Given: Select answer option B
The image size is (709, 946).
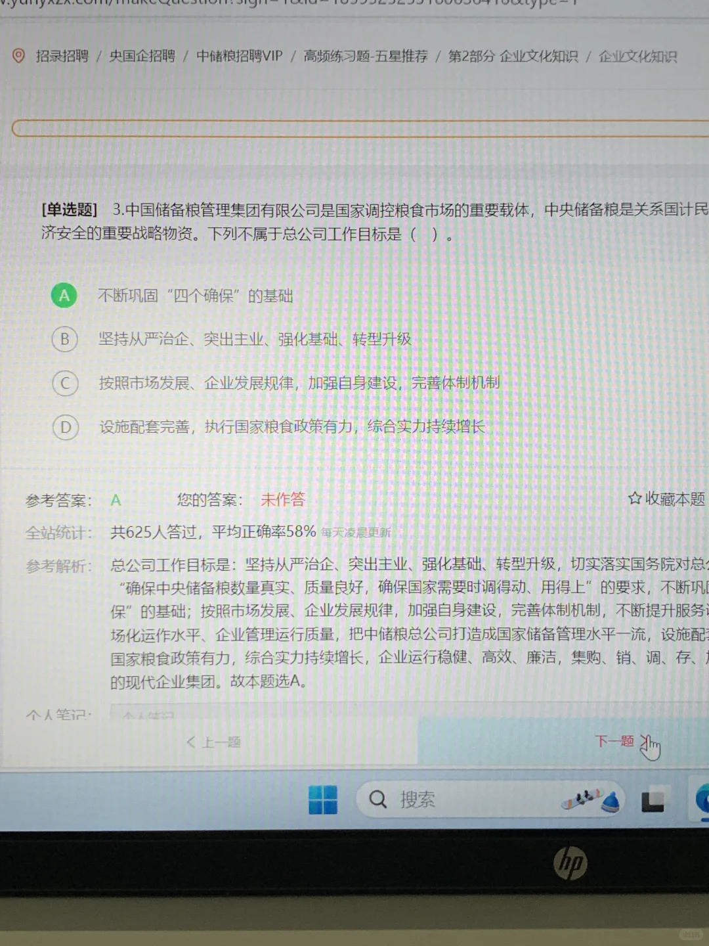Looking at the screenshot, I should pos(64,340).
